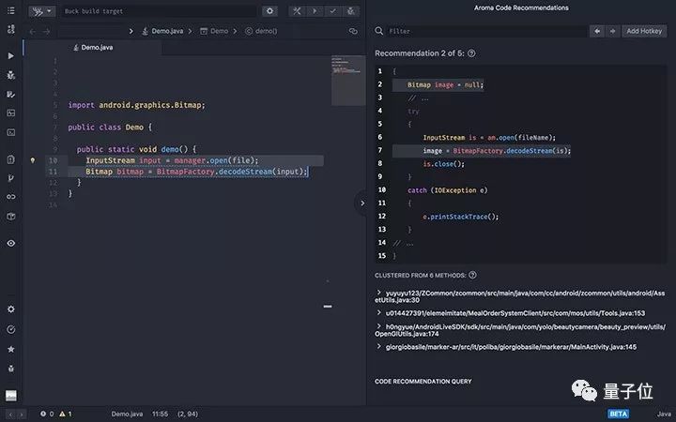
Task: Click the Add Hotkey button
Action: click(645, 31)
